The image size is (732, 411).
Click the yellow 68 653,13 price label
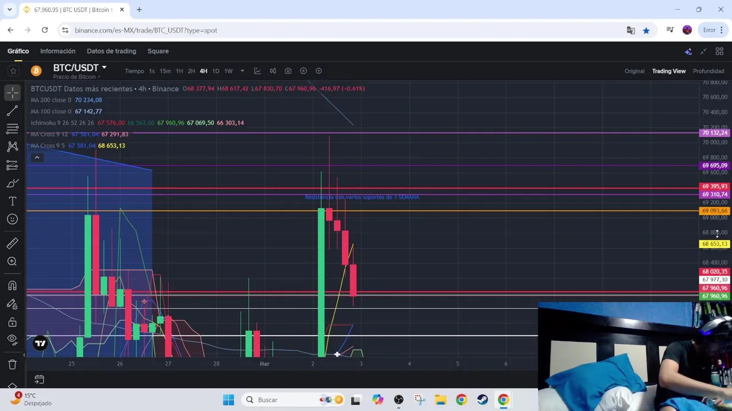coord(714,244)
